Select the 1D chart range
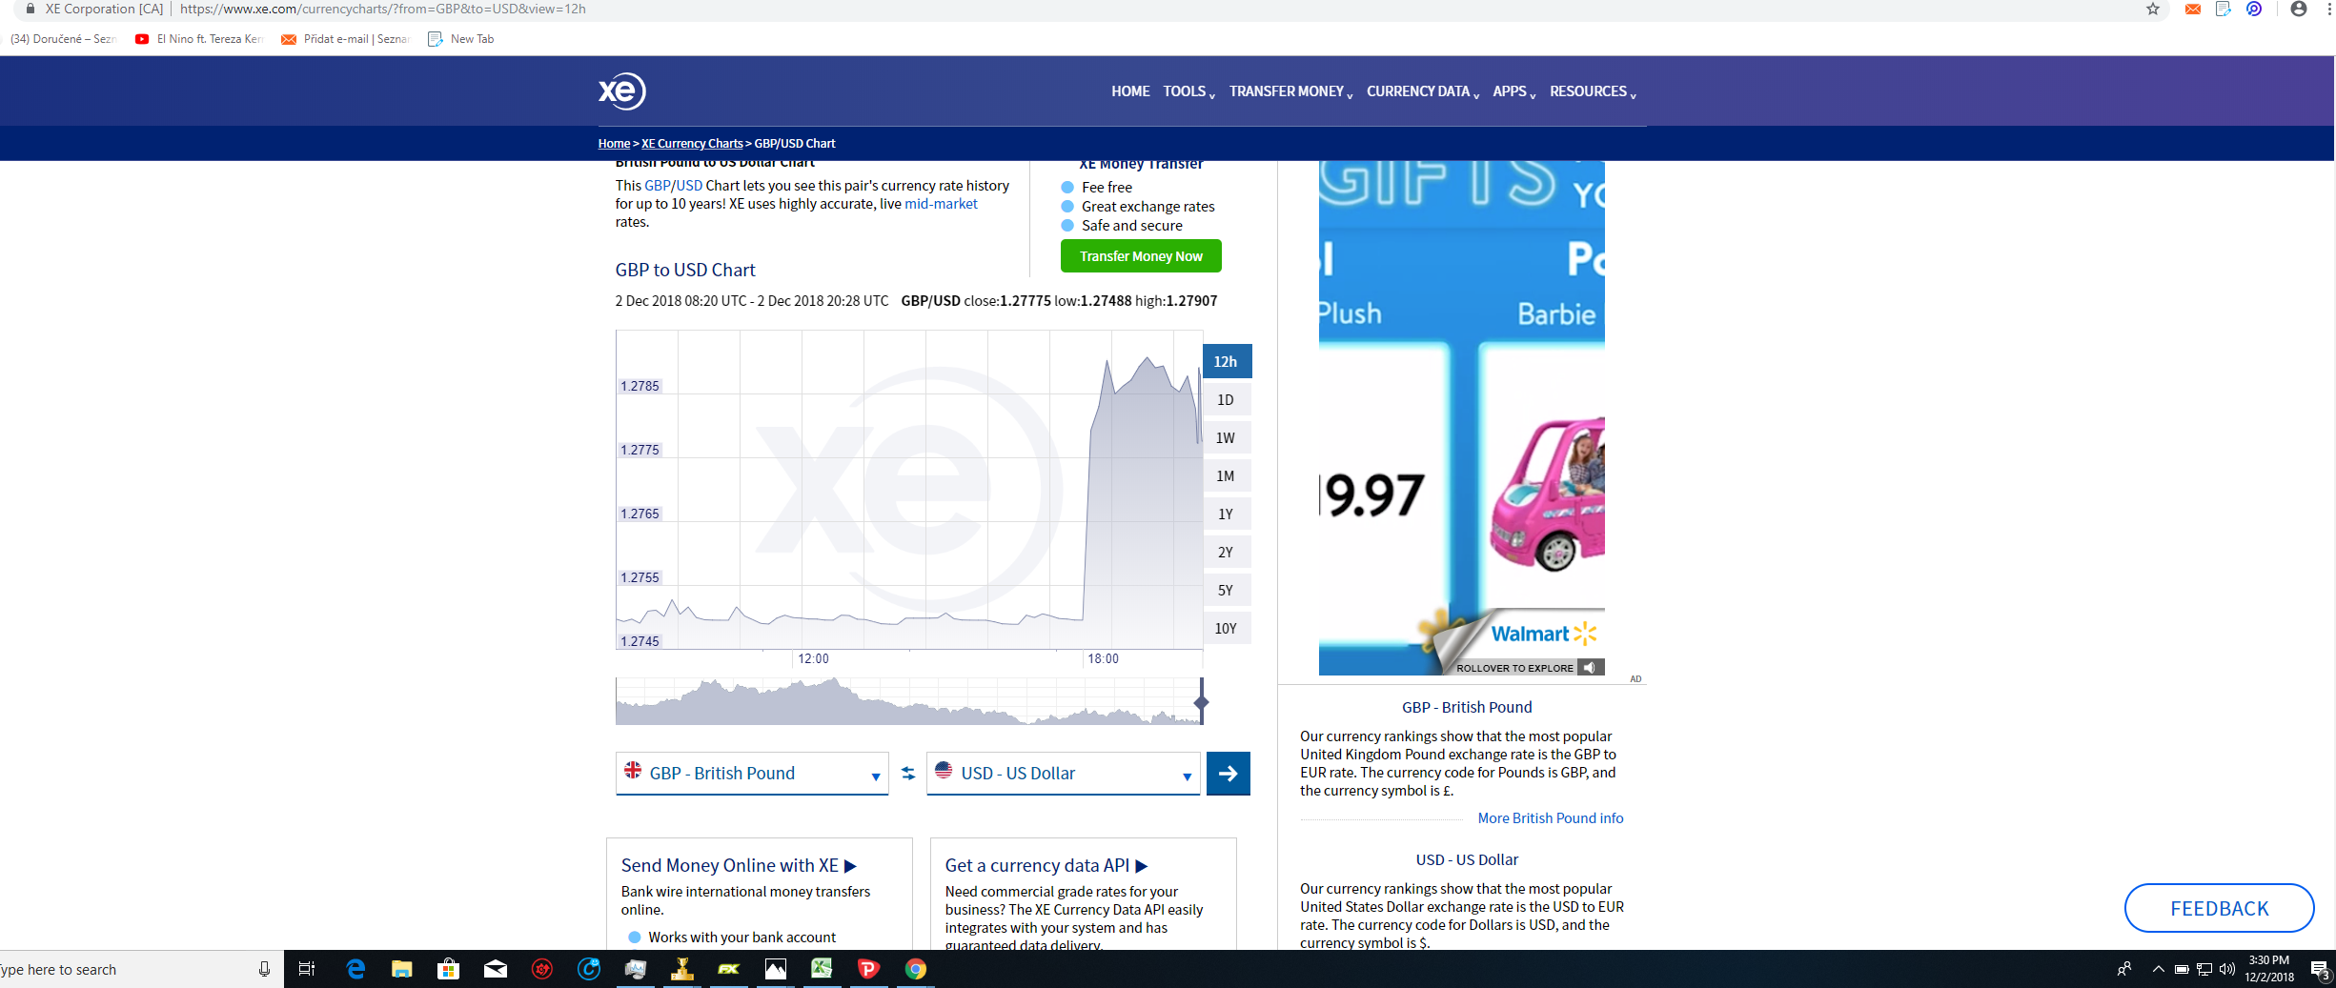This screenshot has width=2336, height=988. [1227, 400]
